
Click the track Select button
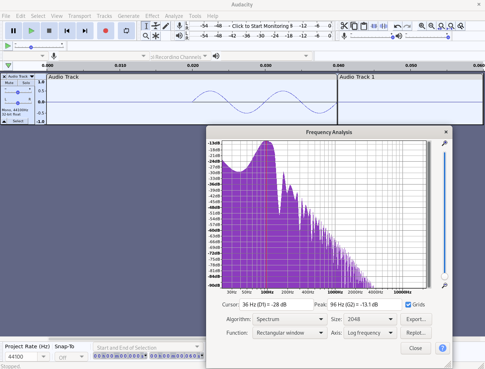coord(18,121)
